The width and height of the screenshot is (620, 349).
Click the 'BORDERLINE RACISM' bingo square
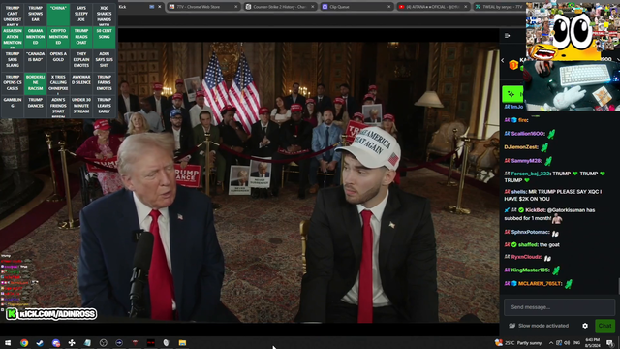pyautogui.click(x=36, y=83)
